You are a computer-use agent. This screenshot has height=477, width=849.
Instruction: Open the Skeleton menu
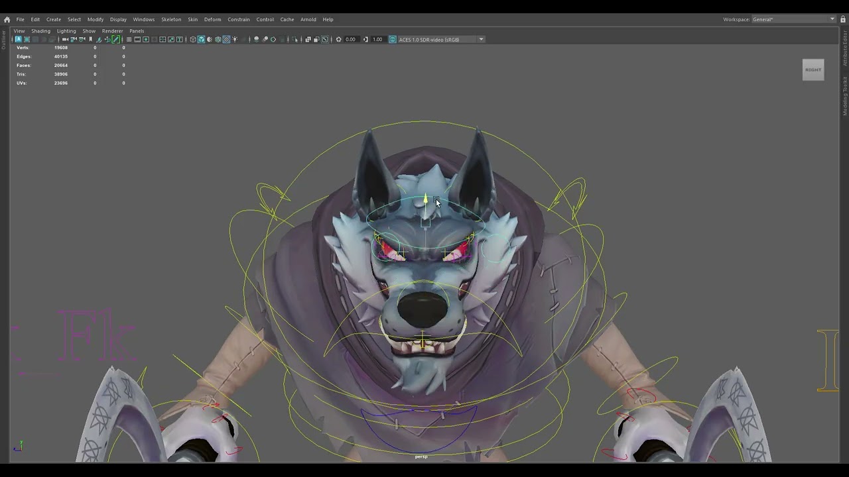point(171,19)
